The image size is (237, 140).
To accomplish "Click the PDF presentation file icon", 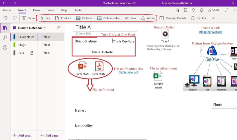I will tap(99, 66).
